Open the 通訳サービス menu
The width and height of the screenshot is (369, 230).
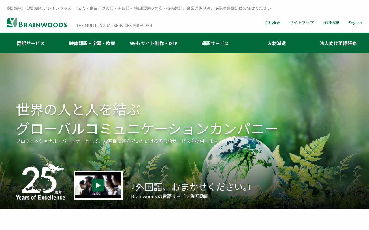[x=215, y=43]
